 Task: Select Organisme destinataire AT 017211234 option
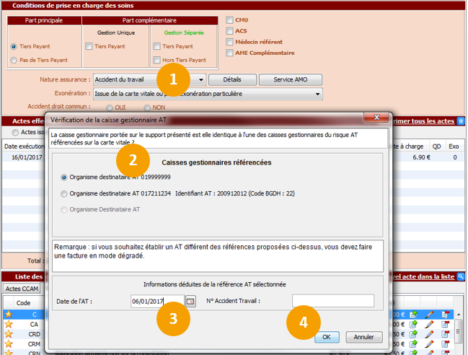click(x=65, y=193)
